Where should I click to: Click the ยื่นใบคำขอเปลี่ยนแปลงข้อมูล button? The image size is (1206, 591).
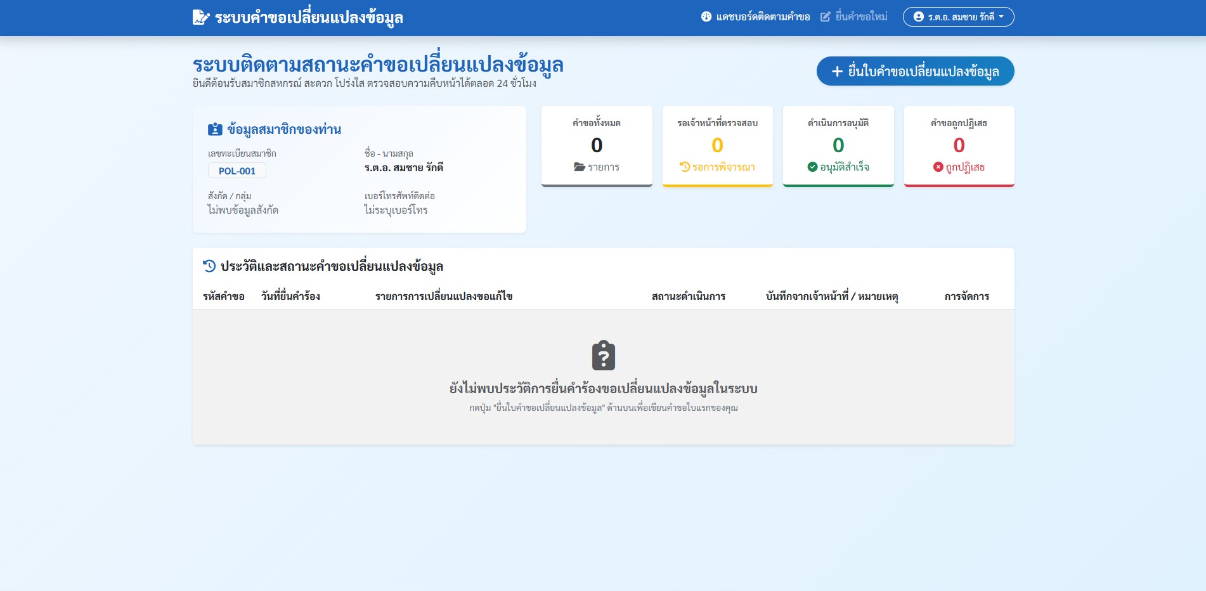click(915, 71)
